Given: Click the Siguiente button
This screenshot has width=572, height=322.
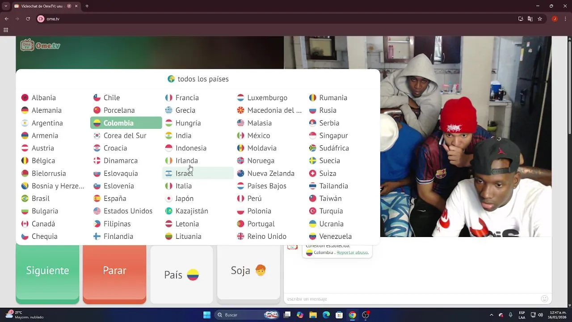Looking at the screenshot, I should coord(47,274).
